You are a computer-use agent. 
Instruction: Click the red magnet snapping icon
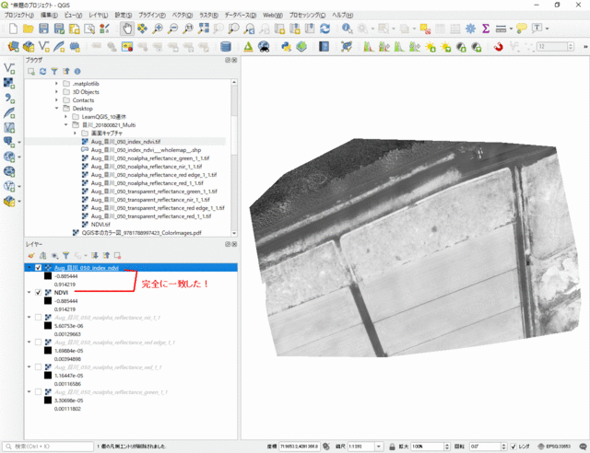[499, 47]
